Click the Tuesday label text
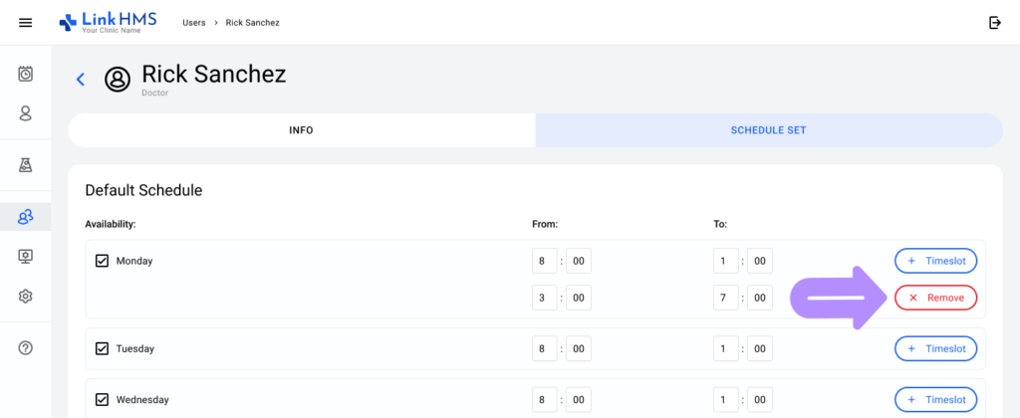1020x418 pixels. [x=134, y=348]
